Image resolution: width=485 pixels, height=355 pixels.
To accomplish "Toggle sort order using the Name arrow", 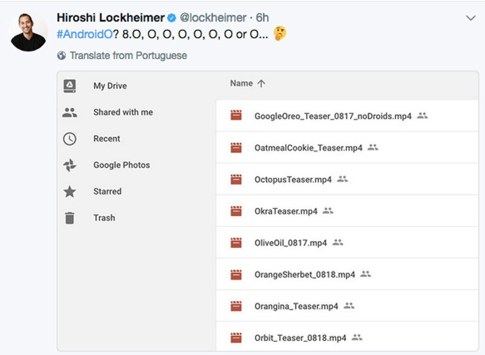I will click(262, 84).
